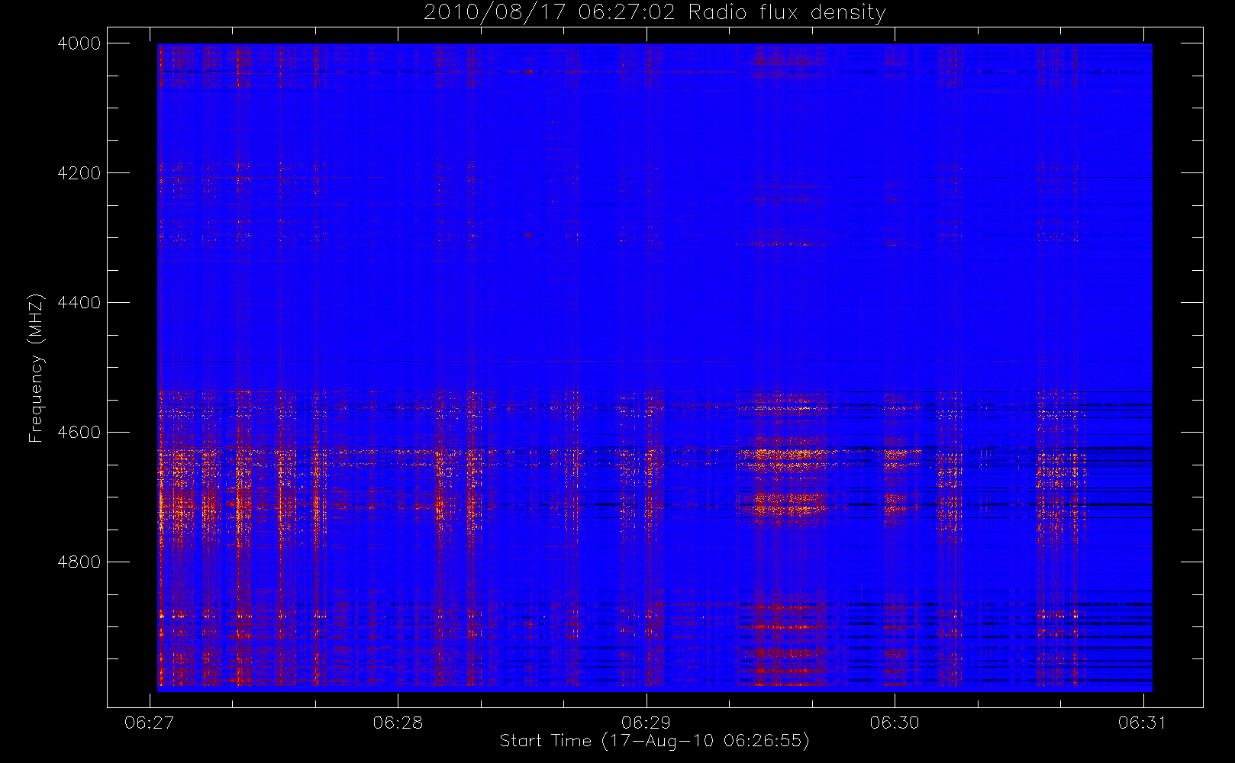Screen dimensions: 1235x763
Task: Click the 06:30 time tick label
Action: coord(895,723)
